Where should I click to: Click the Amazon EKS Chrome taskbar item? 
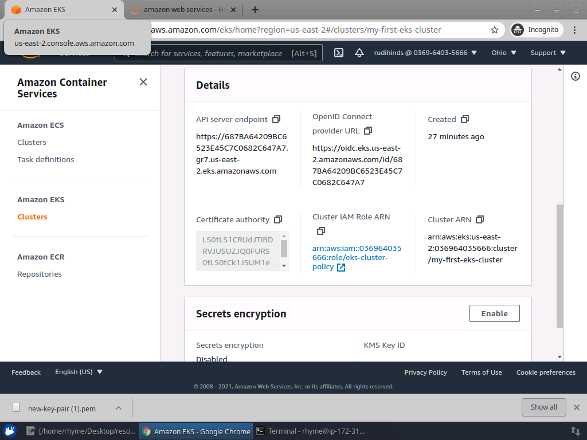tap(196, 431)
